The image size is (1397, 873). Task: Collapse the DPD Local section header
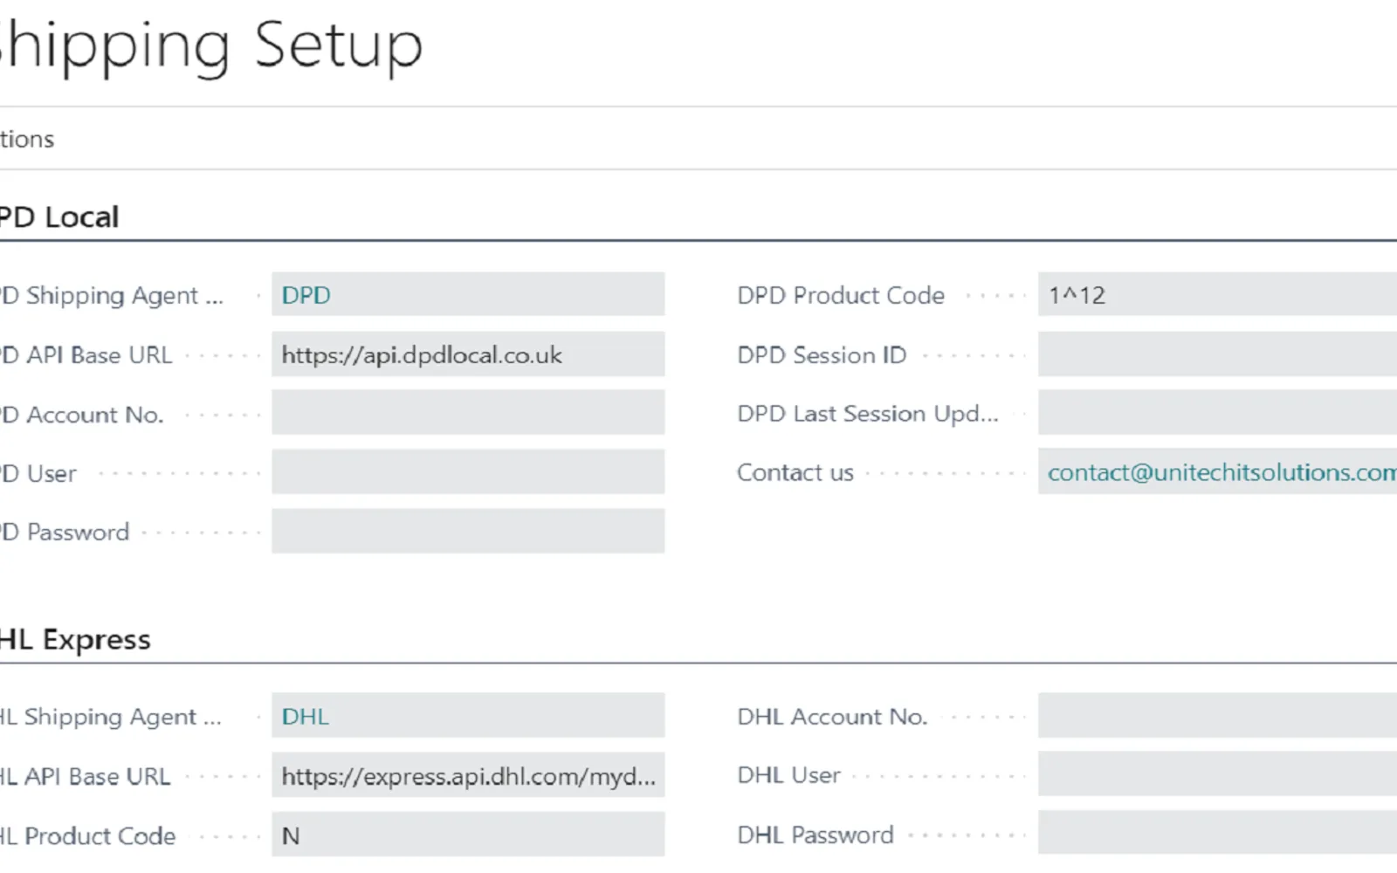tap(58, 217)
